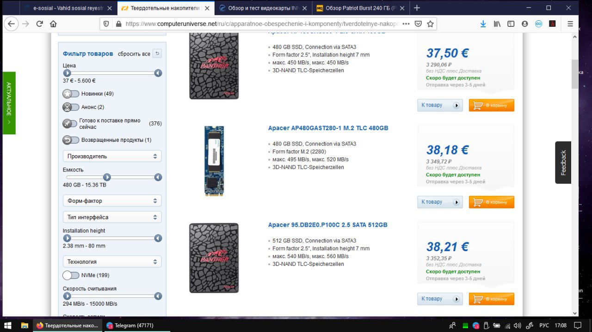592x332 pixels.
Task: Click сбросить все filter reset link
Action: click(x=134, y=54)
